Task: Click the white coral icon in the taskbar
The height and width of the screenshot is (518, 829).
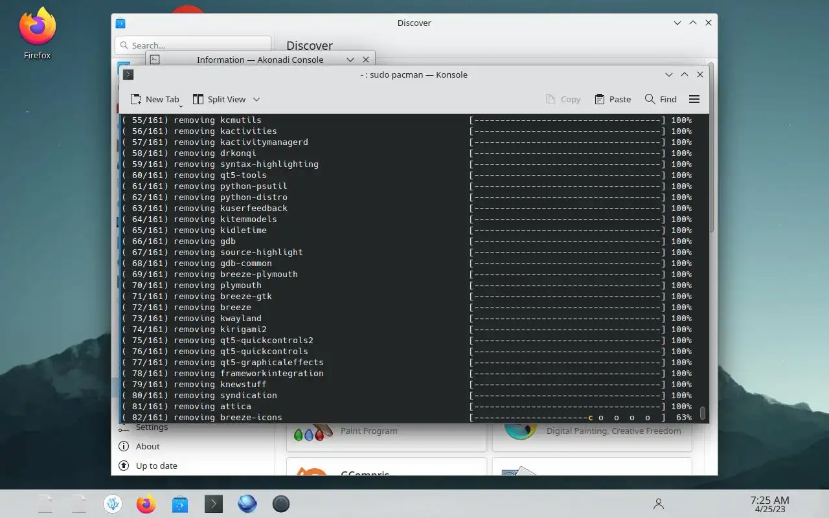Action: tap(113, 504)
